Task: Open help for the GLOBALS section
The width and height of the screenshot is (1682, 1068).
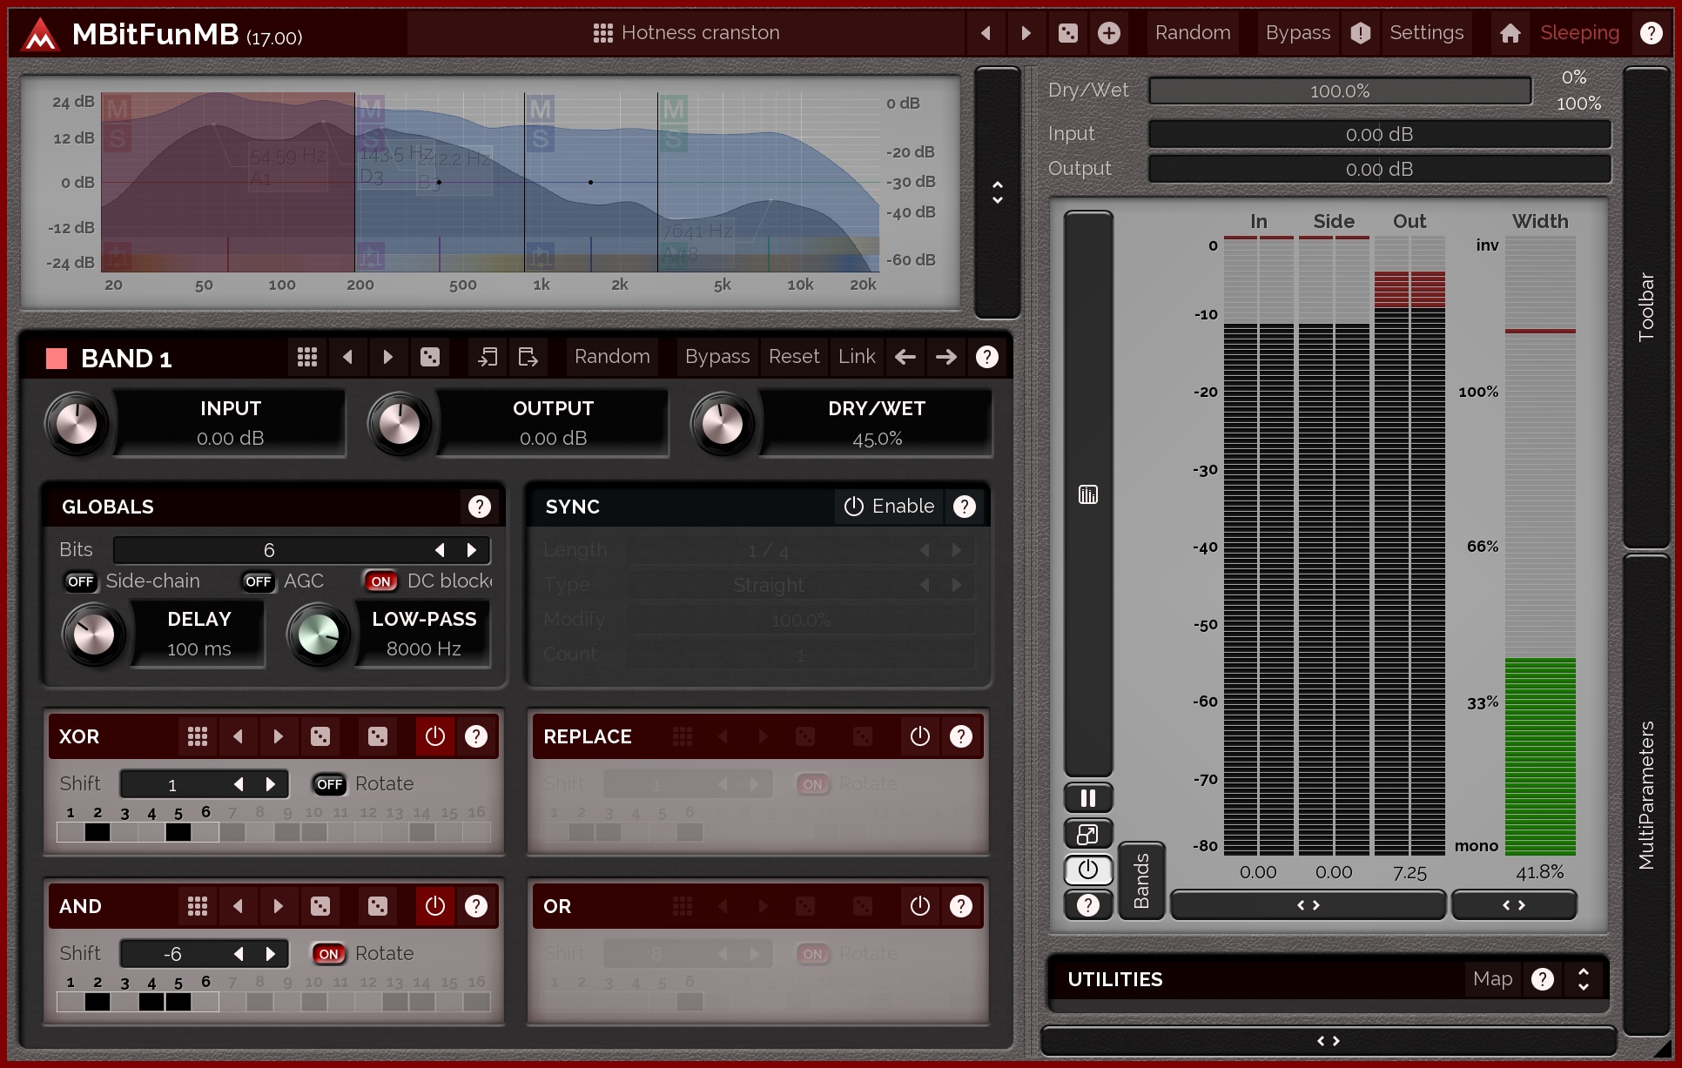Action: tap(479, 507)
